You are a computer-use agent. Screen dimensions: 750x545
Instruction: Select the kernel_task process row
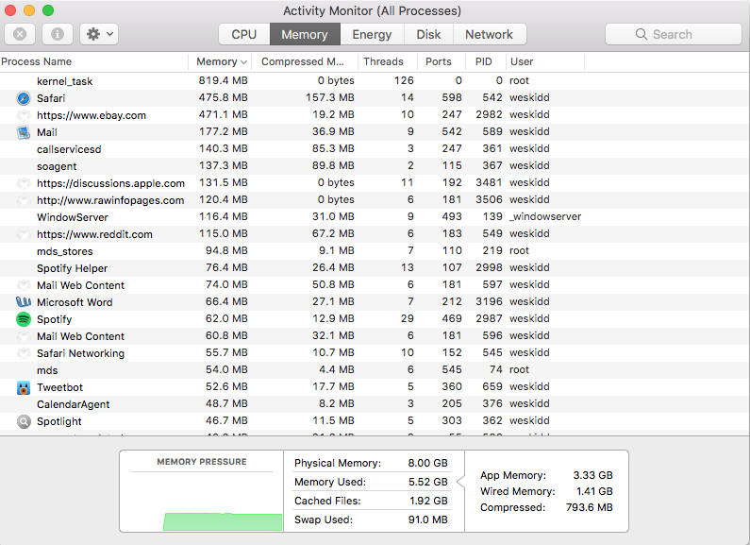click(375, 81)
